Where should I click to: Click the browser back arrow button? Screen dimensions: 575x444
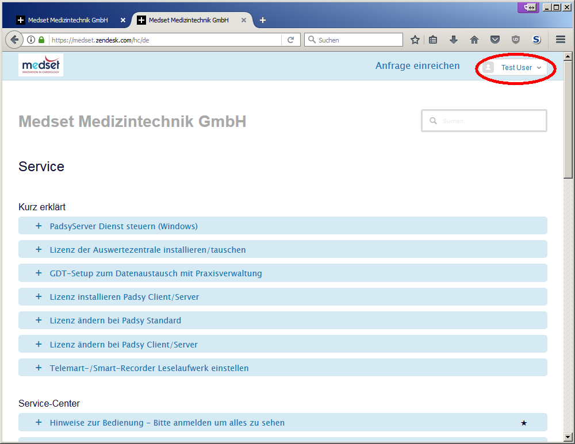click(14, 40)
